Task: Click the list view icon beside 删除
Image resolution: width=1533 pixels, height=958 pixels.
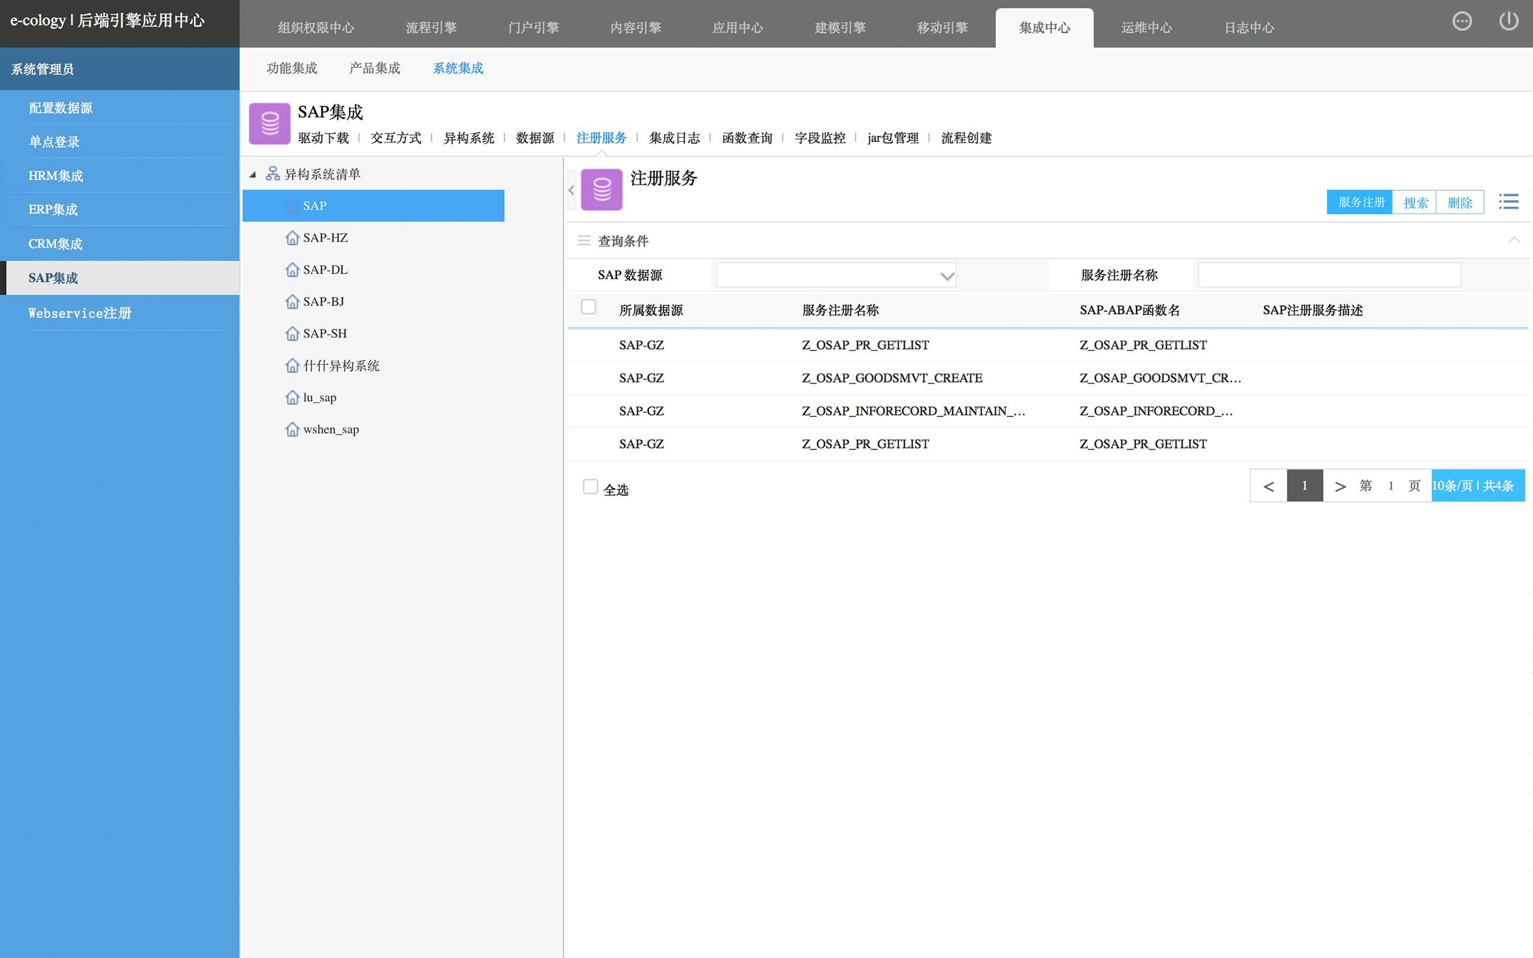Action: [x=1508, y=202]
